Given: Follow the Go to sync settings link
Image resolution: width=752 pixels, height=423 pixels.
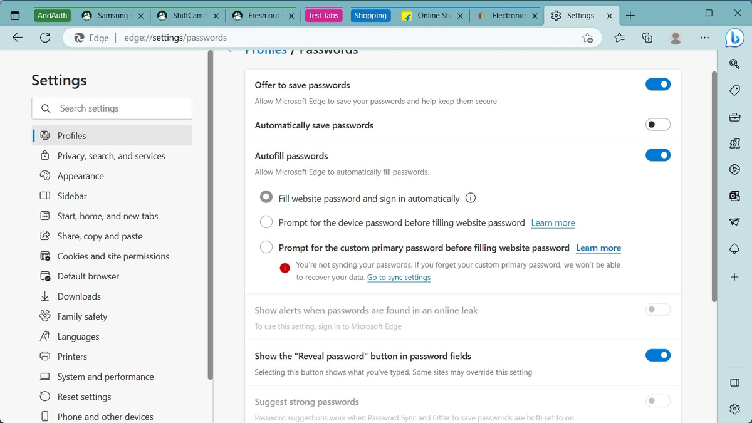Looking at the screenshot, I should coord(399,278).
